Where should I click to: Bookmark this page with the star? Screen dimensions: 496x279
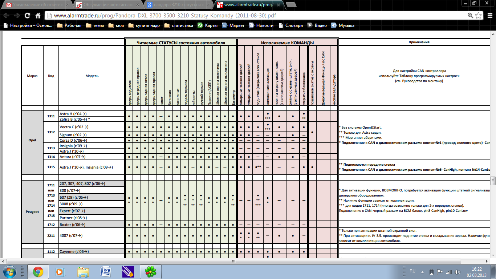pyautogui.click(x=478, y=16)
